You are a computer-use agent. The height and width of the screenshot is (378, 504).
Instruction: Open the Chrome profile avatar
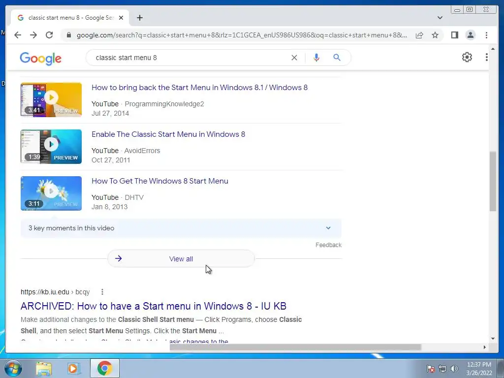(470, 35)
